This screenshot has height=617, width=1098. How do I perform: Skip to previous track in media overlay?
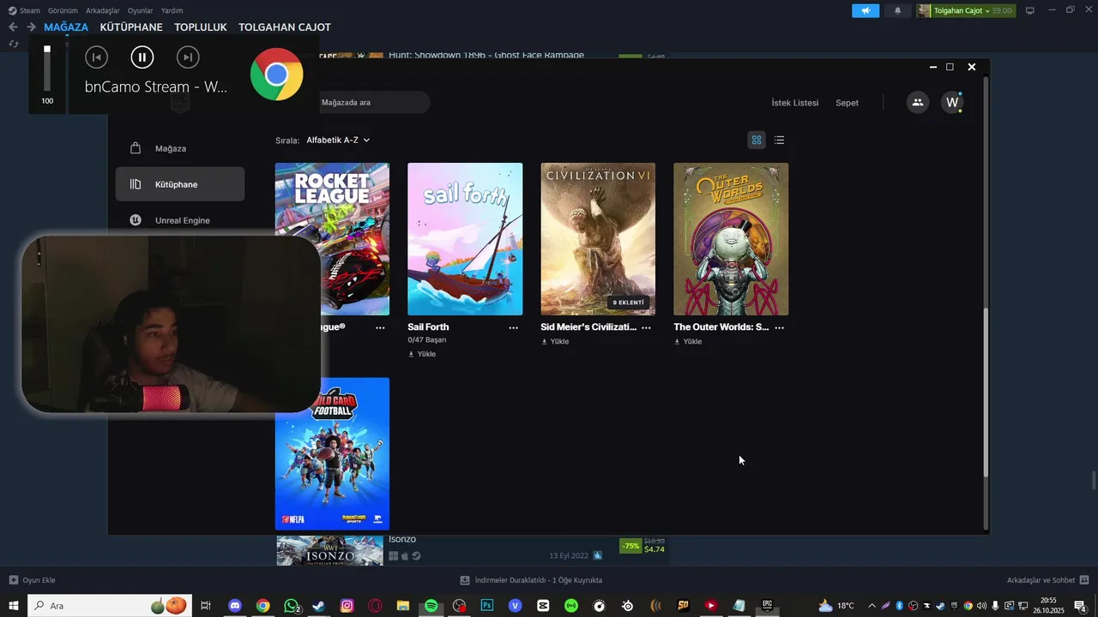96,57
